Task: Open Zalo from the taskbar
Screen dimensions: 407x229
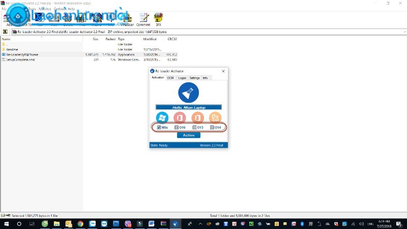Action: tap(93, 223)
